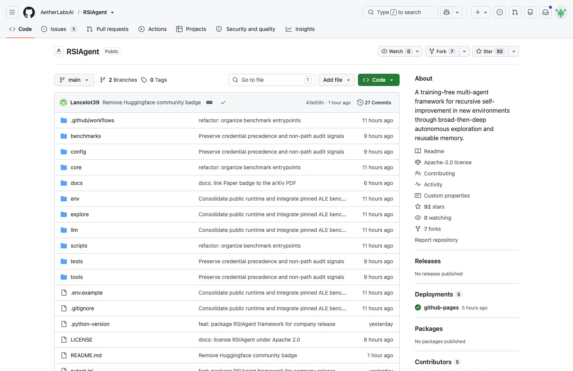Star the RSIAgent repository
Viewport: 573px width, 371px height.
pos(490,51)
